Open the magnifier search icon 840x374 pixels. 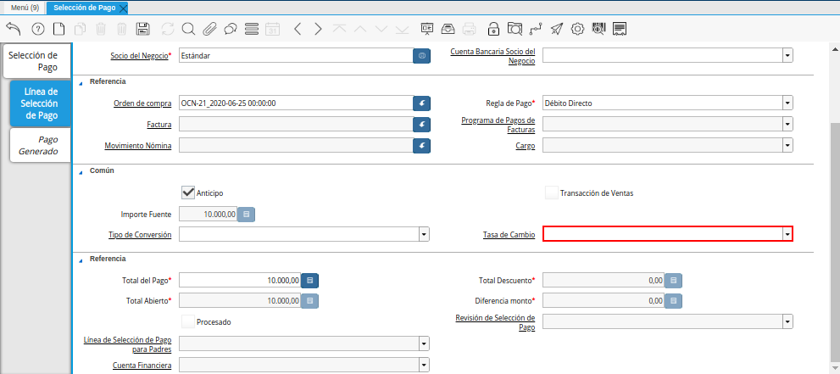click(188, 29)
